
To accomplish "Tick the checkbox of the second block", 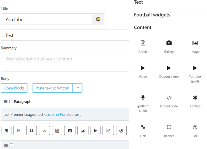I will tap(11, 145).
